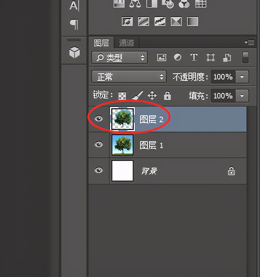This screenshot has width=260, height=277.
Task: Add an Invert adjustment layer
Action: tap(127, 21)
